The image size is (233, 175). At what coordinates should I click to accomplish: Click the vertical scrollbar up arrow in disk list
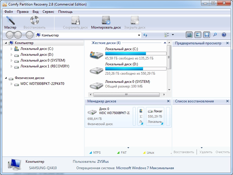[x=169, y=43]
